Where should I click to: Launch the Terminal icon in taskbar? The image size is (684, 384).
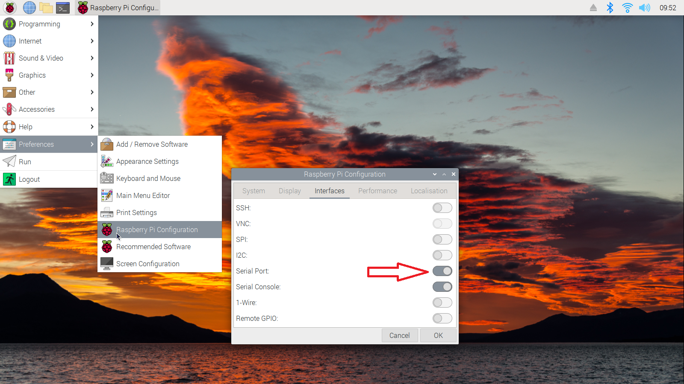coord(63,8)
